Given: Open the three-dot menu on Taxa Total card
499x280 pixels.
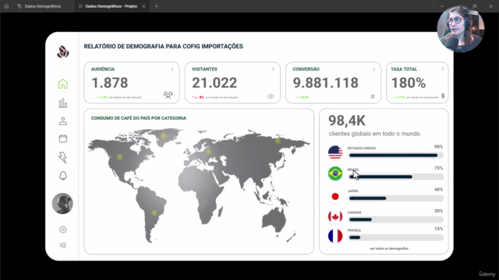Looking at the screenshot, I should (x=443, y=69).
